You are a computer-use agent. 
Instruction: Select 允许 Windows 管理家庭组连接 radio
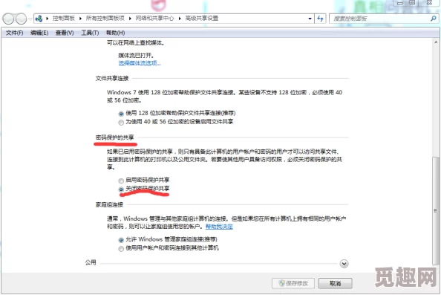click(121, 240)
